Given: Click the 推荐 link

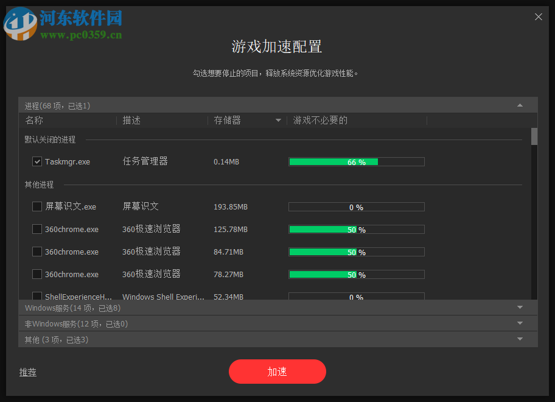Looking at the screenshot, I should [28, 372].
